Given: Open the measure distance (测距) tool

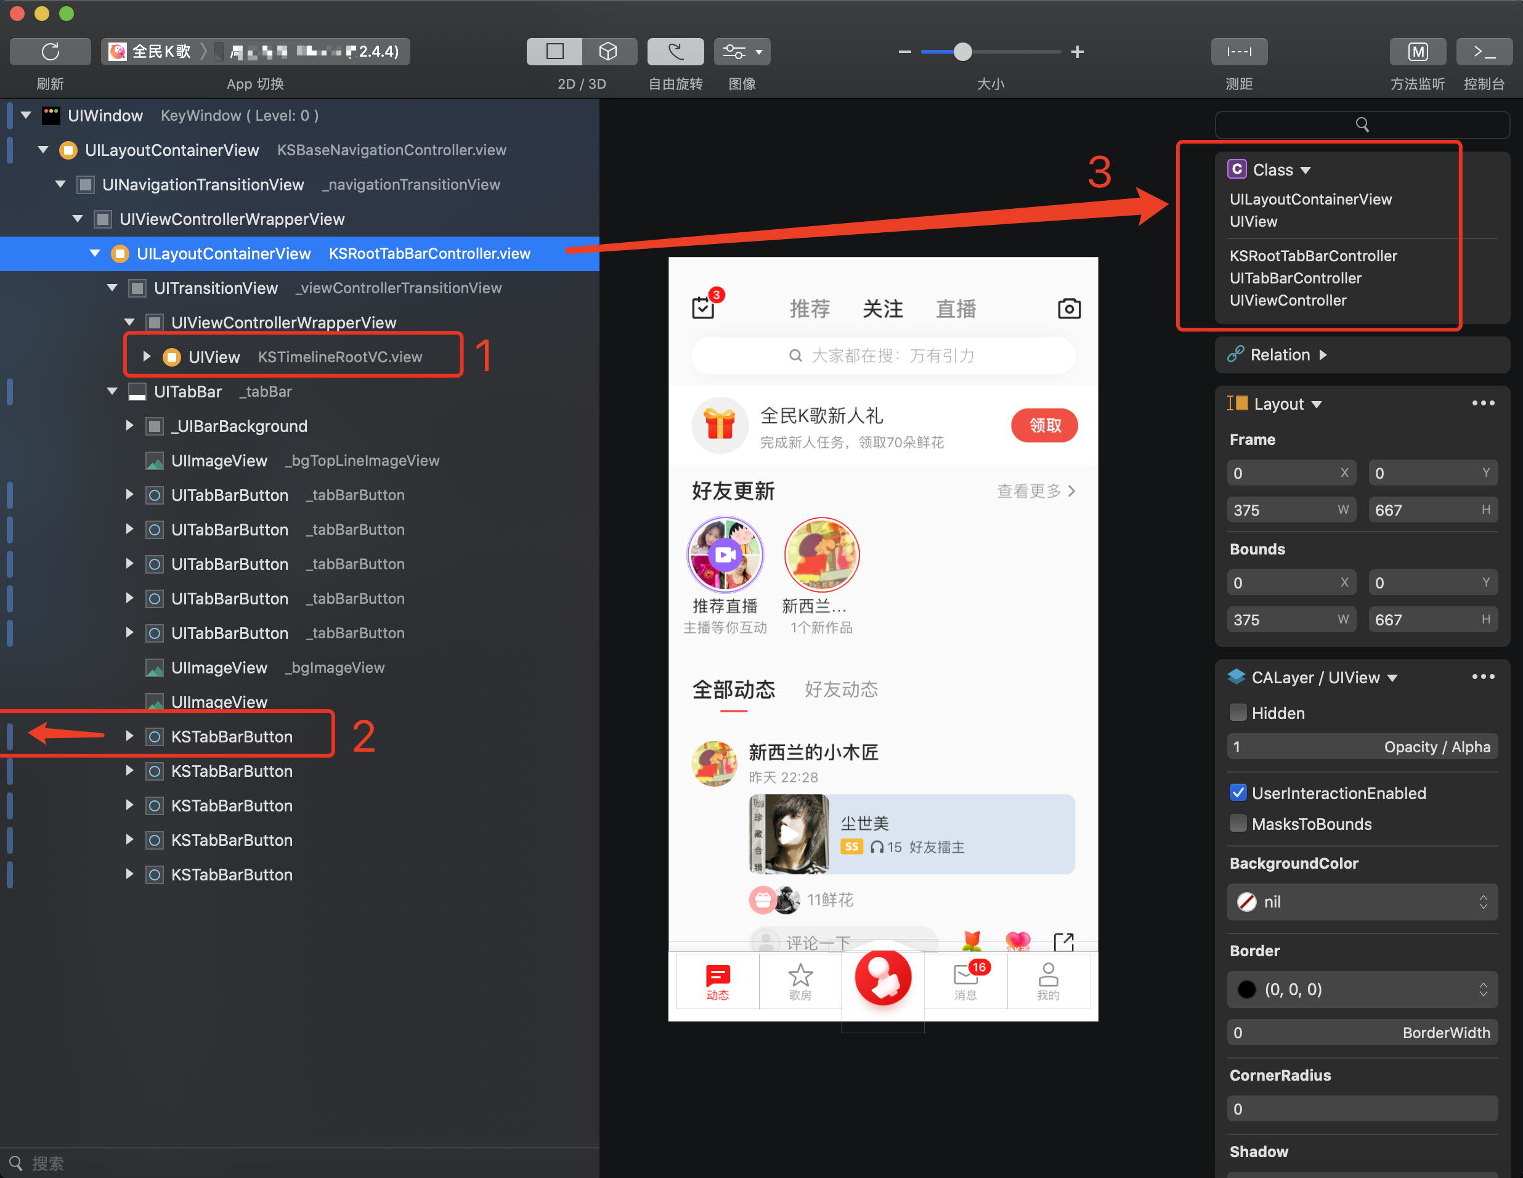Looking at the screenshot, I should (x=1238, y=52).
